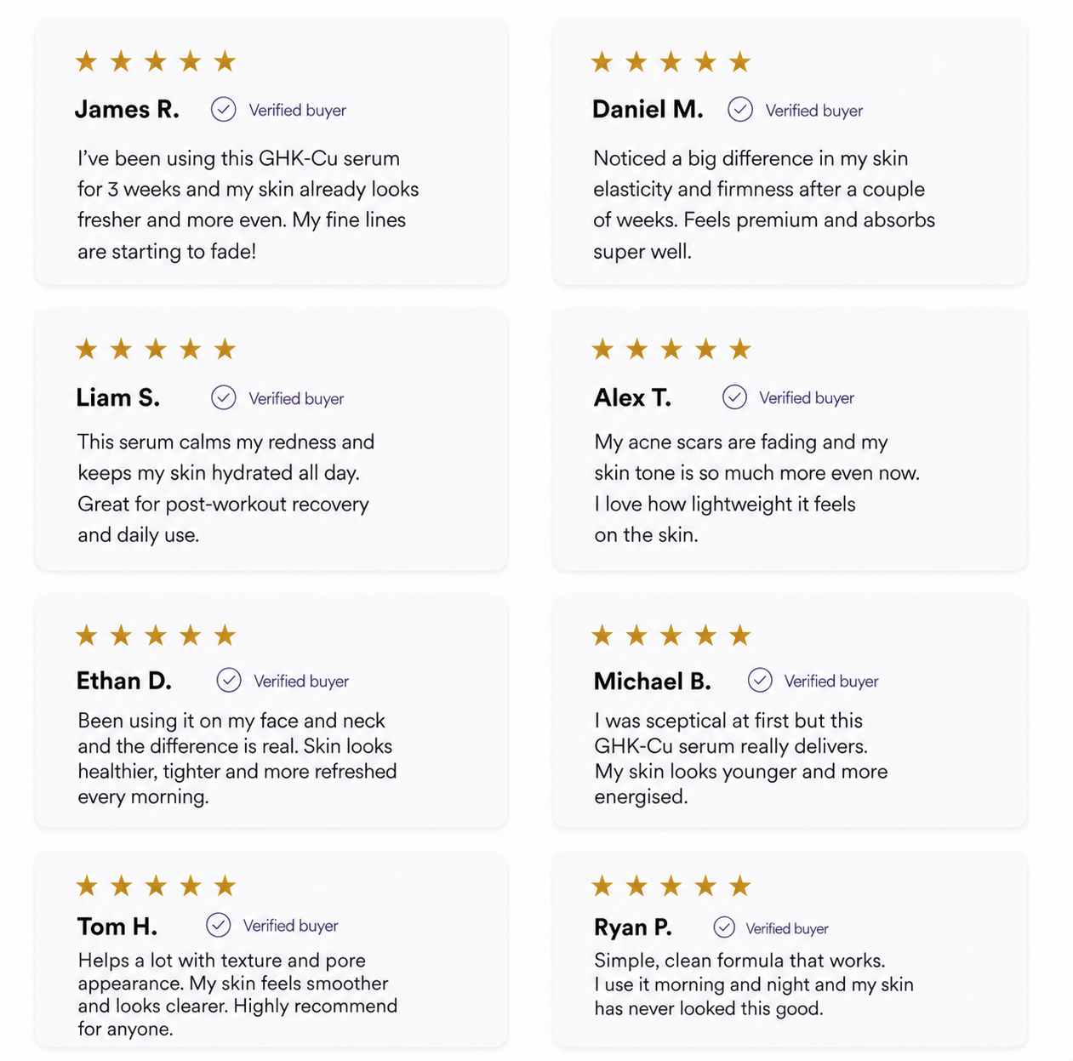Click the verified checkmark icon beside Michael B.
Image resolution: width=1073 pixels, height=1061 pixels.
pyautogui.click(x=760, y=680)
